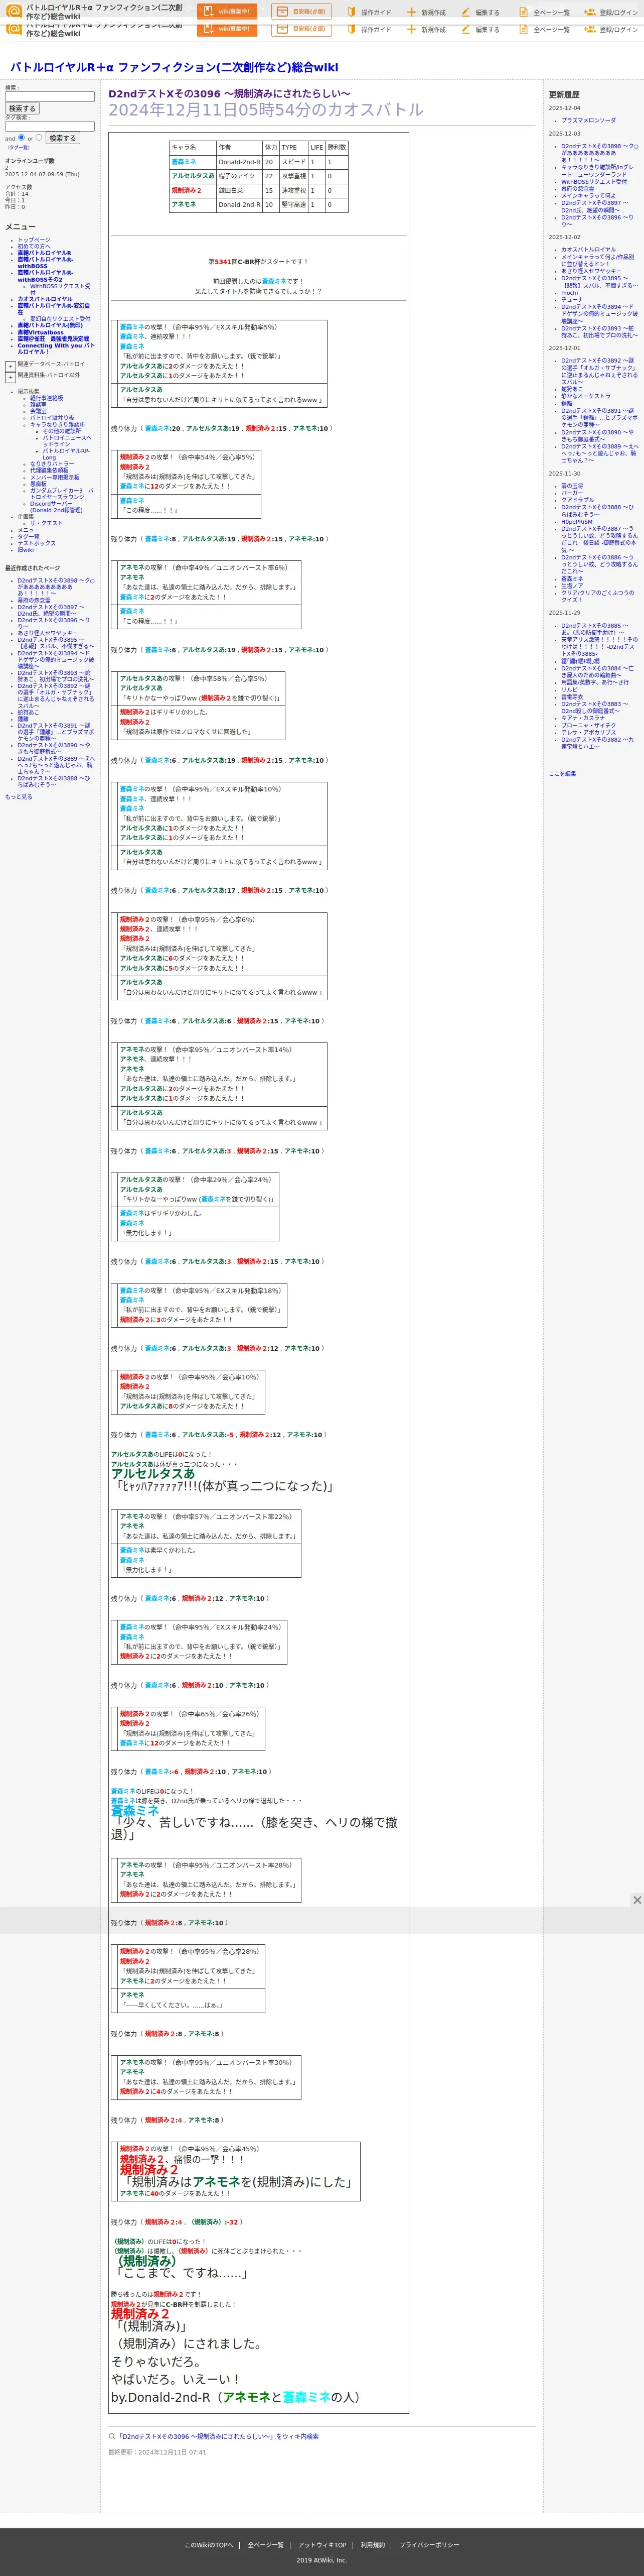Viewport: 644px width, 2576px height.
Task: Open テストボックス in left menu
Action: coord(36,543)
